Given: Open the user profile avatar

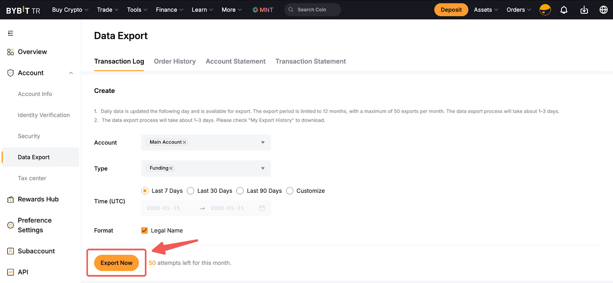Looking at the screenshot, I should coord(545,10).
